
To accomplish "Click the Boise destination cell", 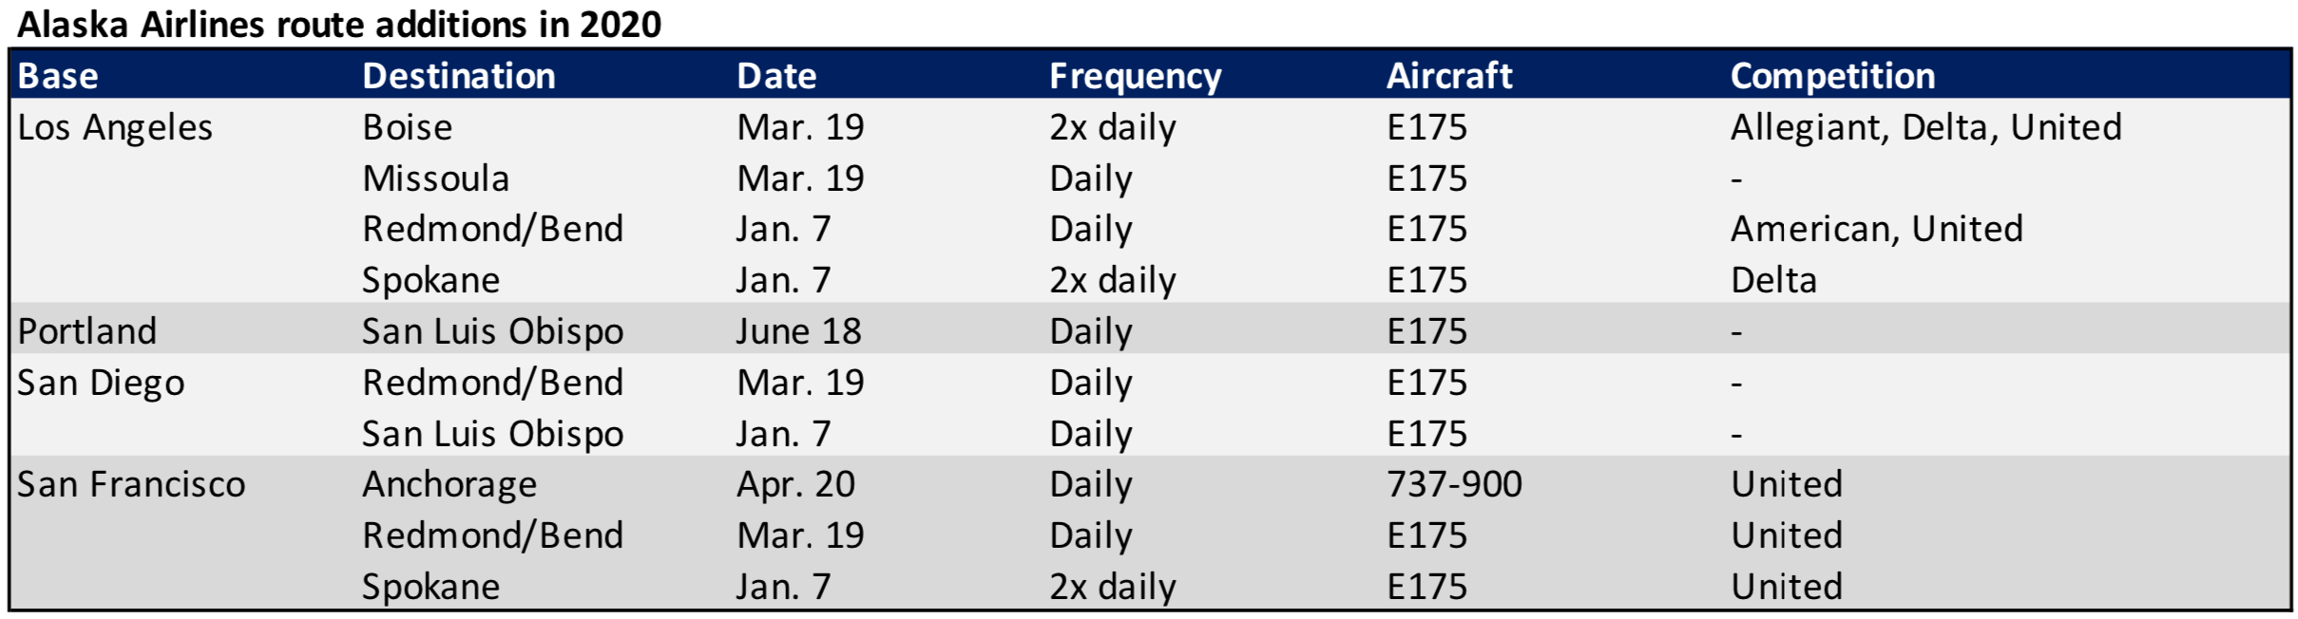I will click(407, 127).
